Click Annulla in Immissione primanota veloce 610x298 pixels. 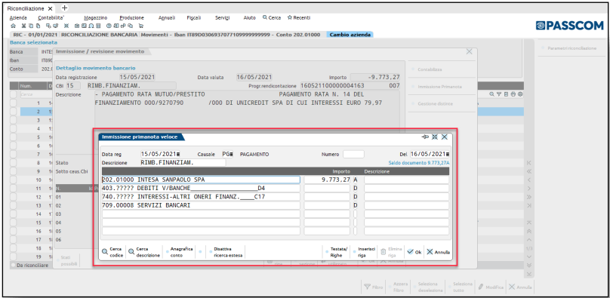(x=439, y=252)
